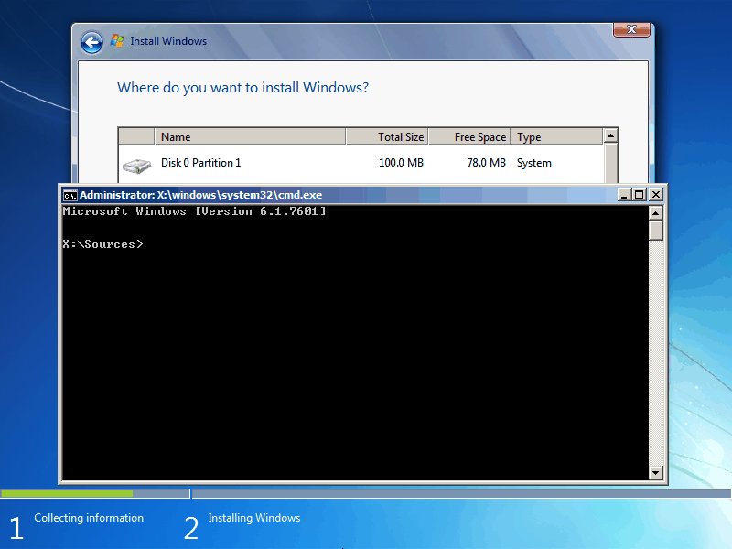
Task: Maximize the command prompt window
Action: (640, 195)
